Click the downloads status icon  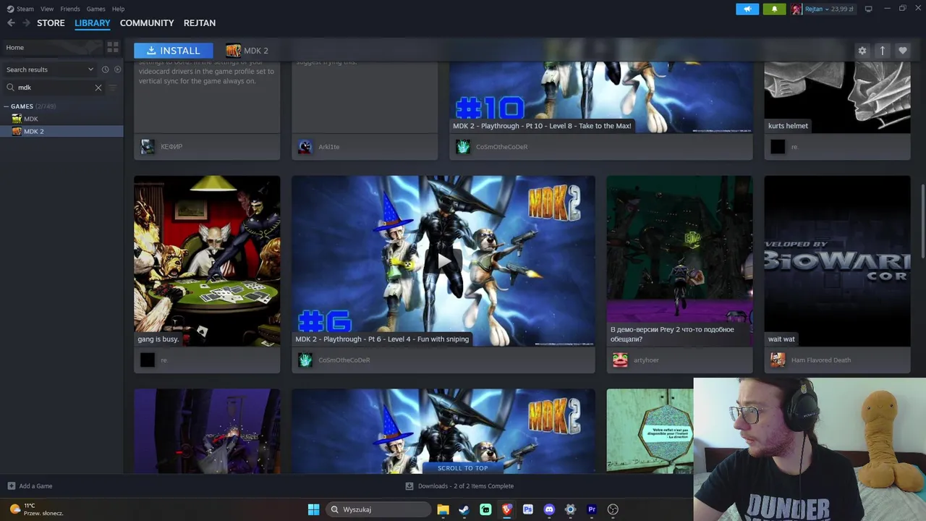point(409,486)
